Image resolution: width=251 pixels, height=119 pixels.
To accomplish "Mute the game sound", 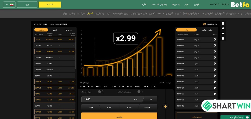I will coord(223,29).
